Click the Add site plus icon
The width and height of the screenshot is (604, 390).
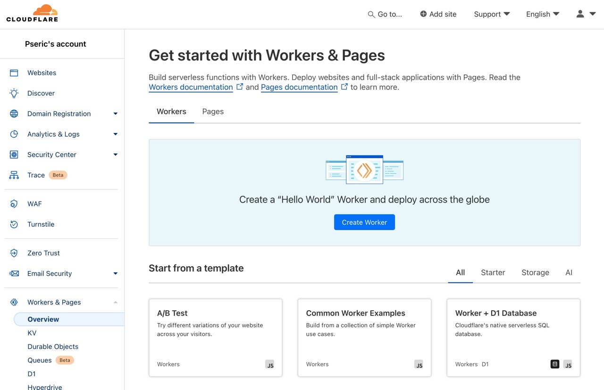[x=423, y=14]
